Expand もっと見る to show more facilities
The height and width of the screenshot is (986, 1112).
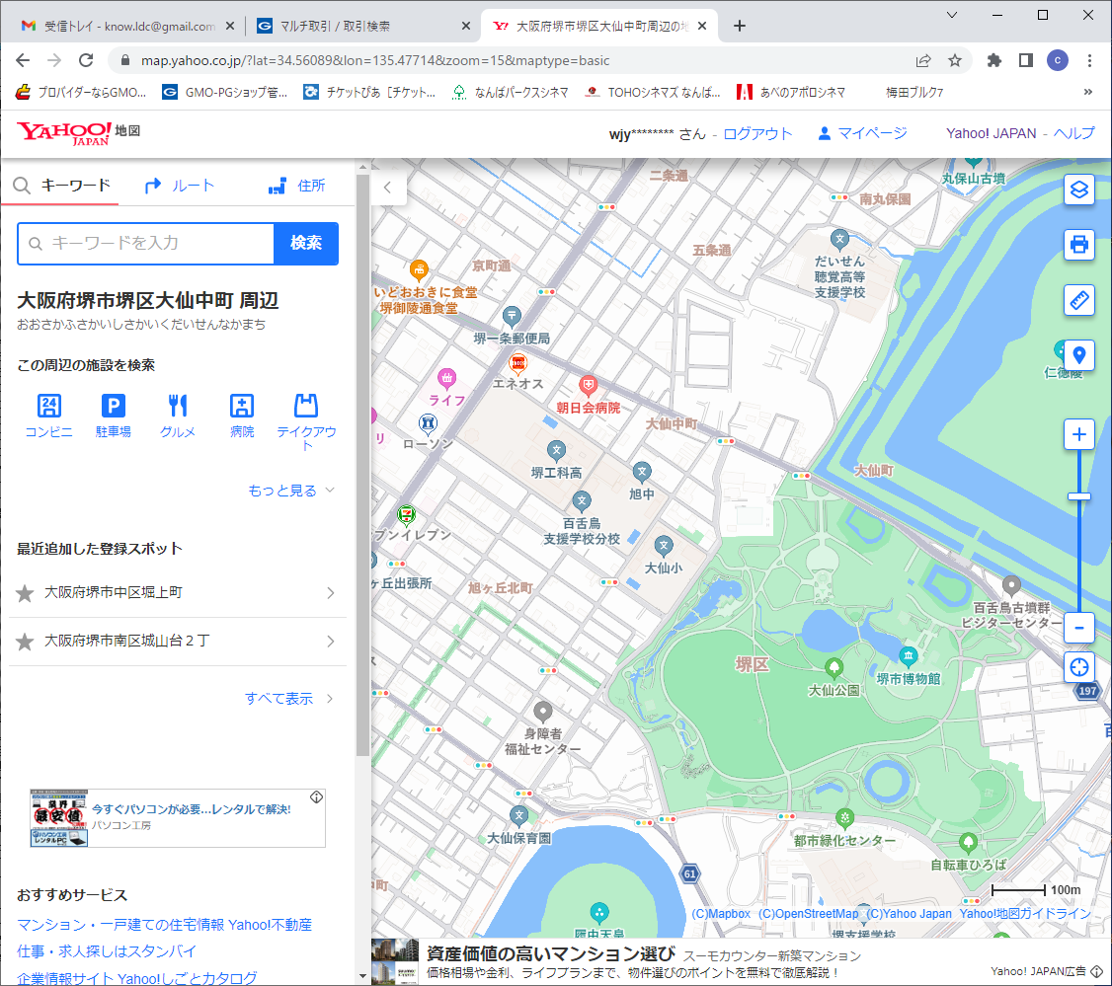291,491
